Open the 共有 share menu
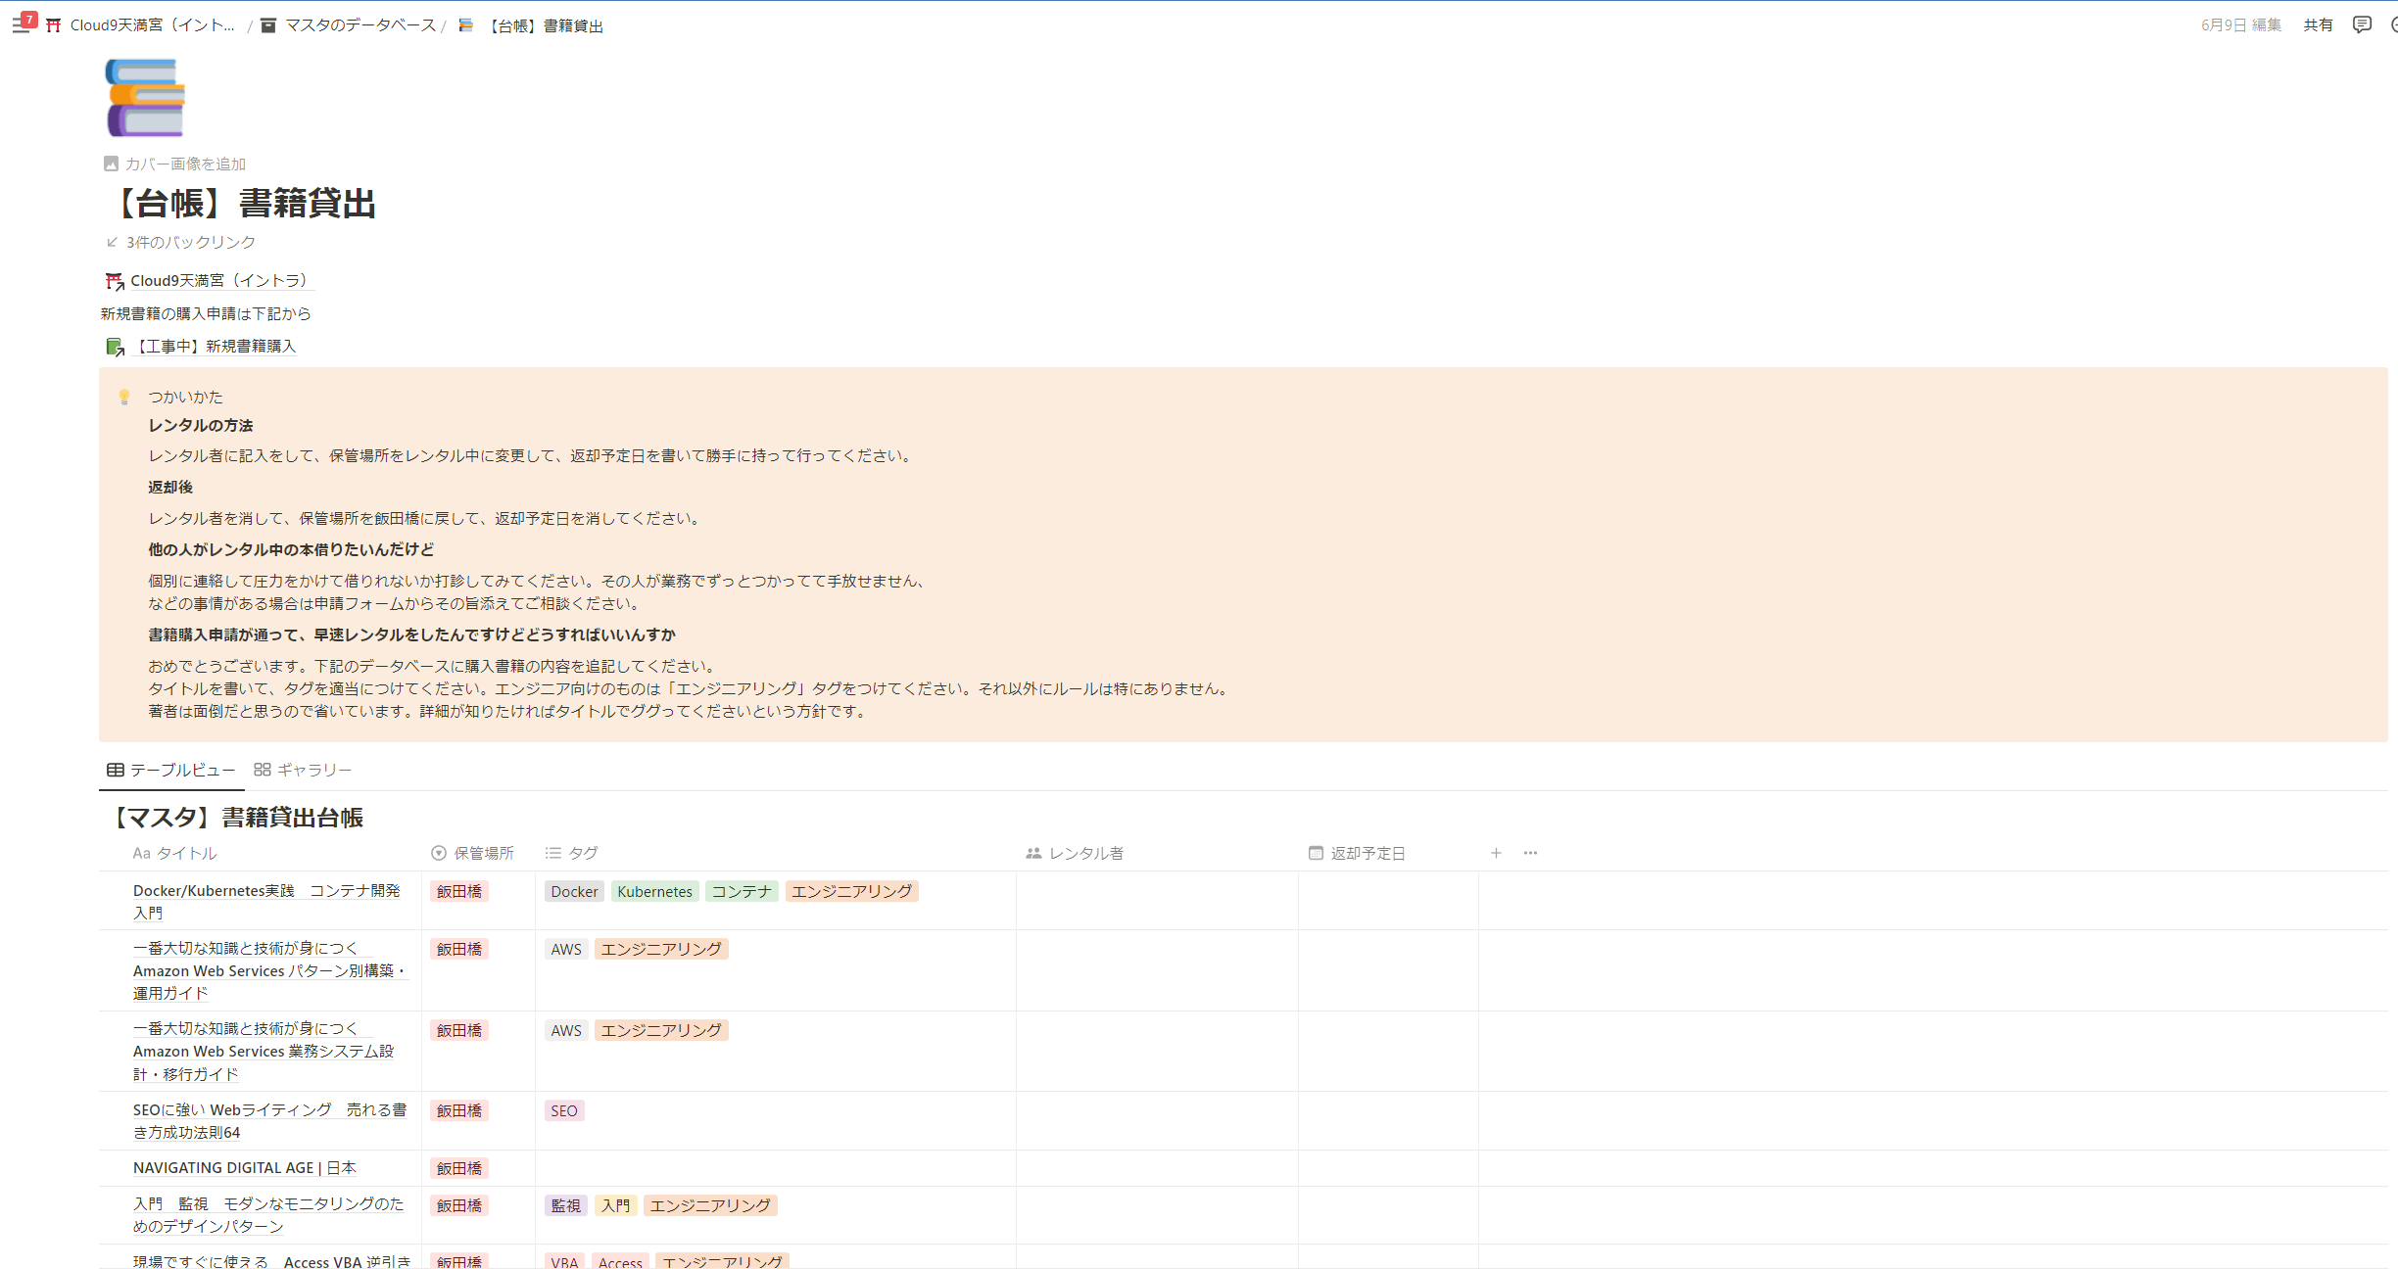The image size is (2398, 1269). point(2318,25)
